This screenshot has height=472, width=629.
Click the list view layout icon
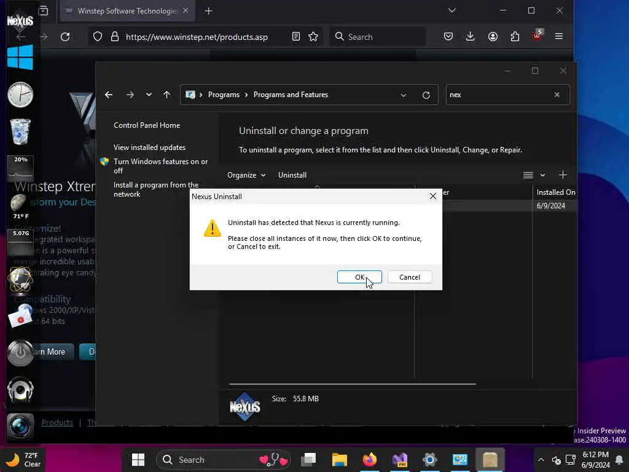[528, 175]
